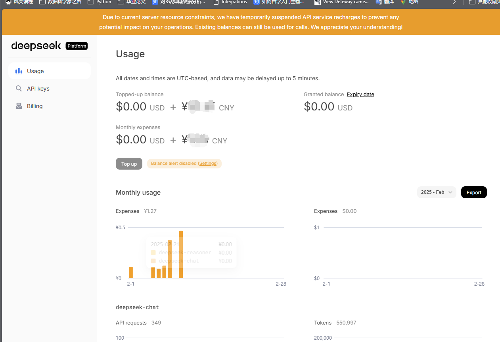This screenshot has width=500, height=342.
Task: Click the Usage page heading
Action: [130, 54]
